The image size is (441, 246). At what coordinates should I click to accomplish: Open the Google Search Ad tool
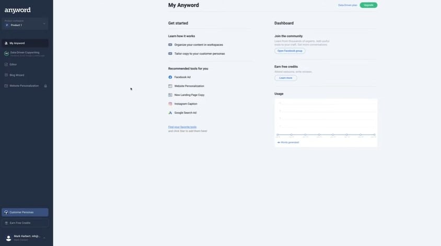185,113
